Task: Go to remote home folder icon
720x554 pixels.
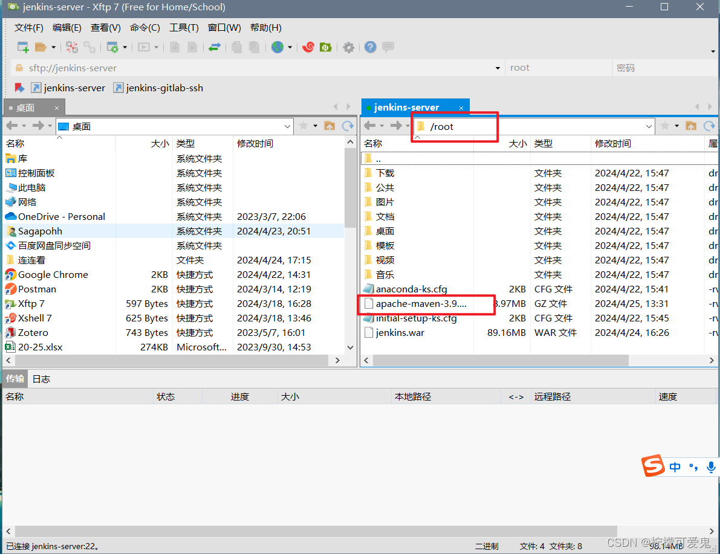Action: [691, 126]
